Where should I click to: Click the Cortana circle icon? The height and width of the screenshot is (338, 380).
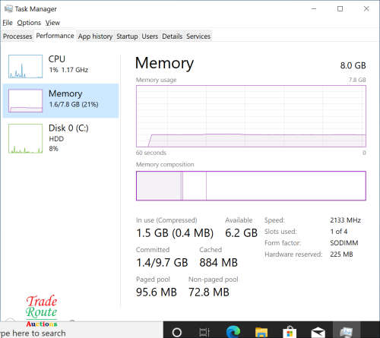tap(176, 332)
